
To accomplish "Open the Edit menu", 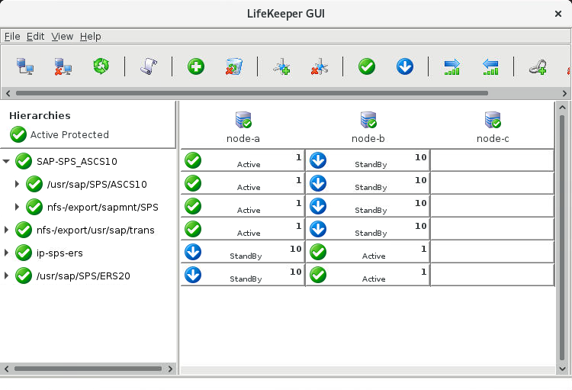I will (35, 37).
